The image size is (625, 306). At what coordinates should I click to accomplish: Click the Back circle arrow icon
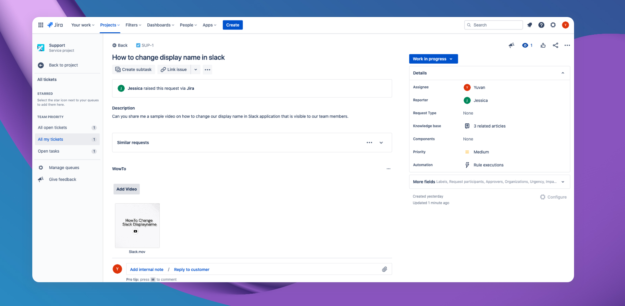tap(114, 45)
